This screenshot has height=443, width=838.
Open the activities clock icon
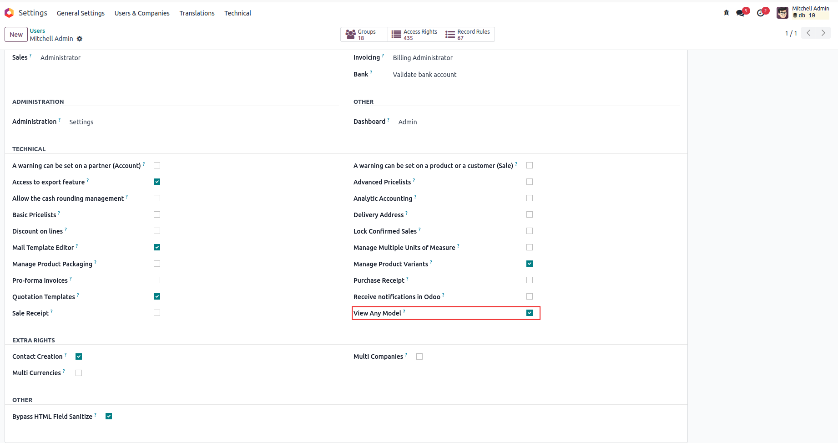tap(761, 13)
